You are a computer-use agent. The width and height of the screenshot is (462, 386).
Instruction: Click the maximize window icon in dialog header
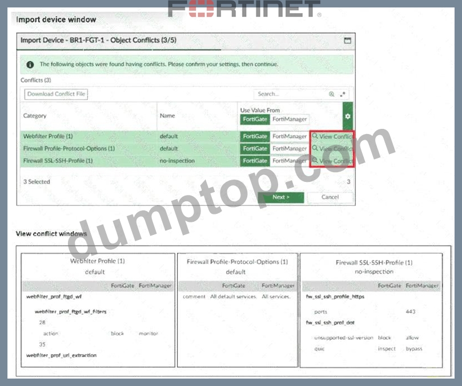point(347,40)
